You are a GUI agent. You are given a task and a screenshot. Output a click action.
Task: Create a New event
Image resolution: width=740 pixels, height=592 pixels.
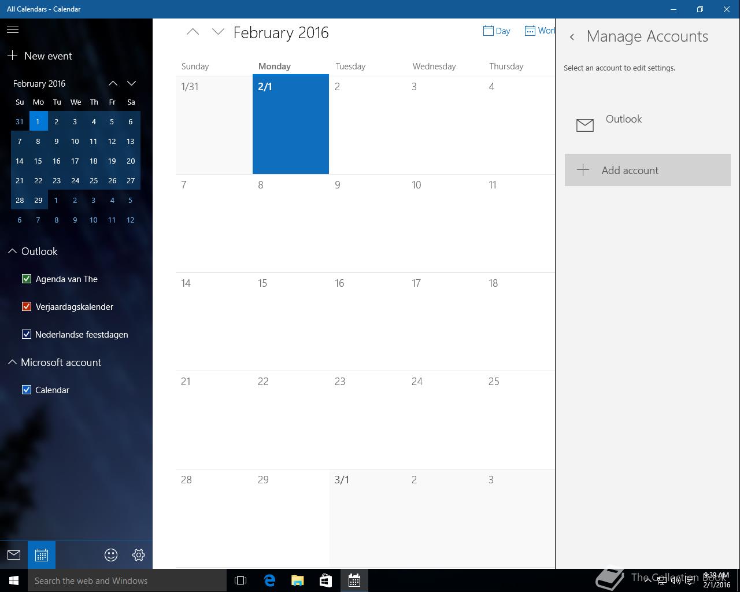pos(40,56)
